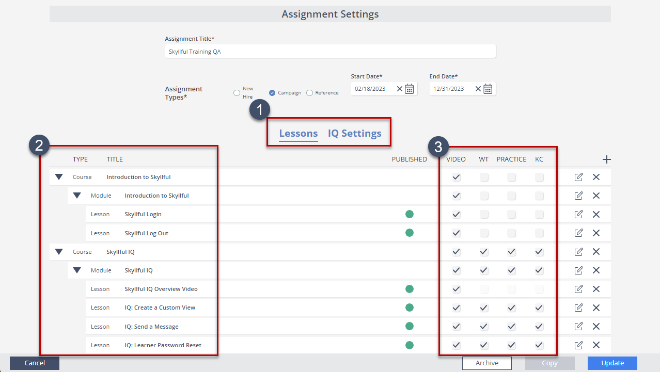Edit the Introduction to Skyllful course row
Image resolution: width=660 pixels, height=372 pixels.
point(578,177)
